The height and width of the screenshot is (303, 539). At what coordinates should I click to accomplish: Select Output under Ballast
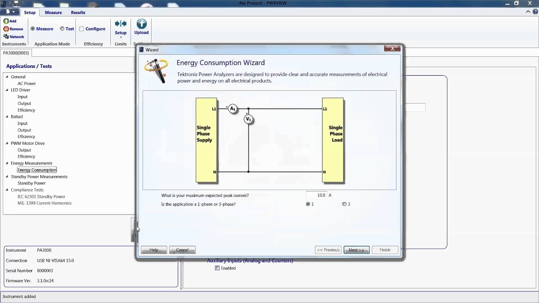pos(24,130)
